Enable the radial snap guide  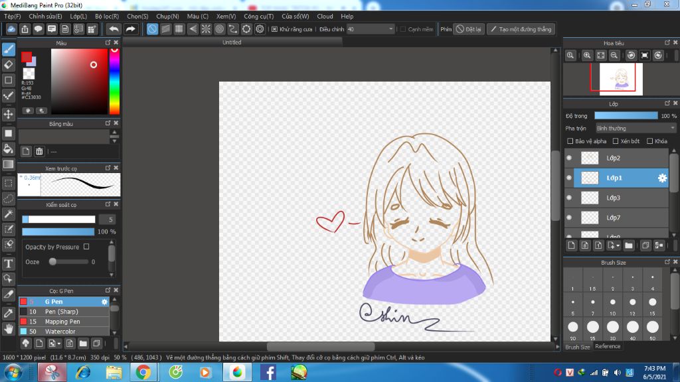(206, 29)
